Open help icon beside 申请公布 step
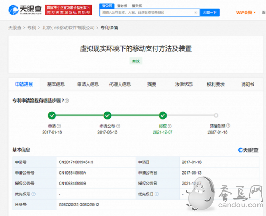The width and height of the screenshot is (266, 216). [x=118, y=126]
